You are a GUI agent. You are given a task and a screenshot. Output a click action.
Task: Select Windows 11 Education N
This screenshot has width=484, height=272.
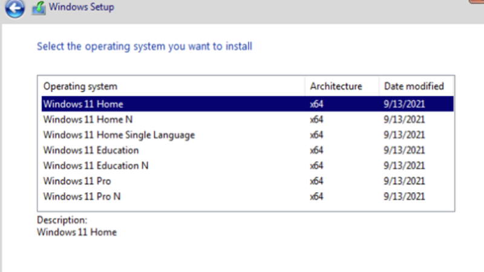247,166
